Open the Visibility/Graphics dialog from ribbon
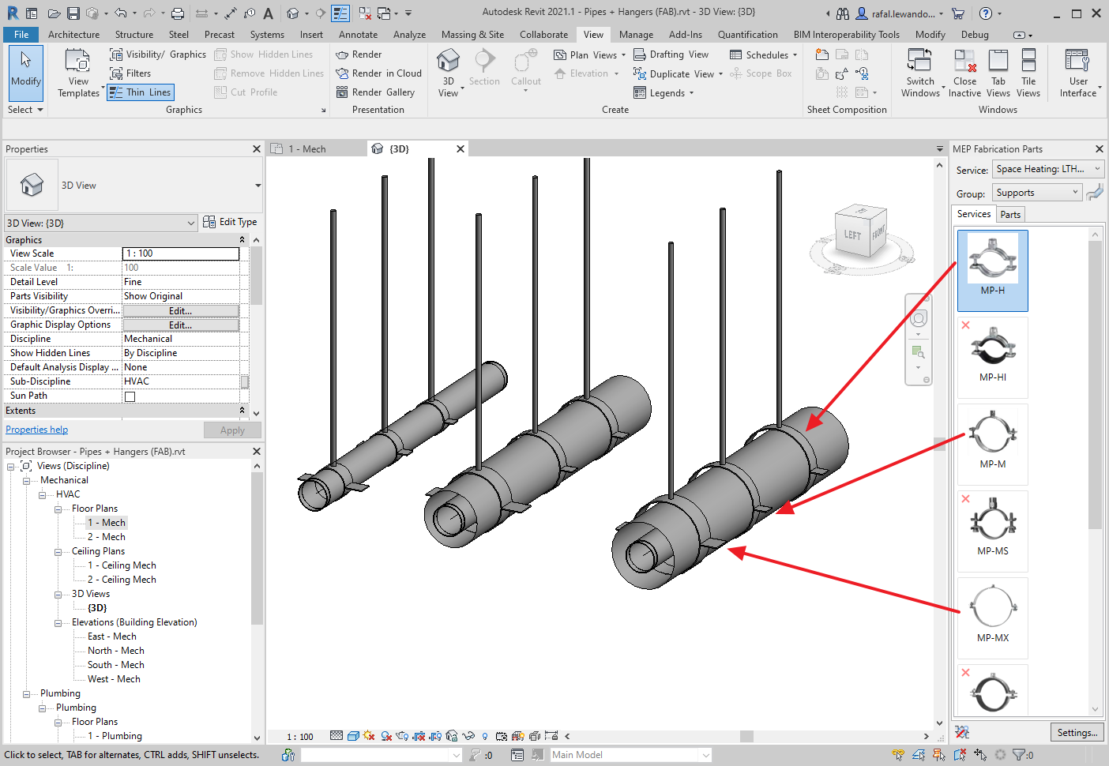The height and width of the screenshot is (766, 1109). pos(157,54)
